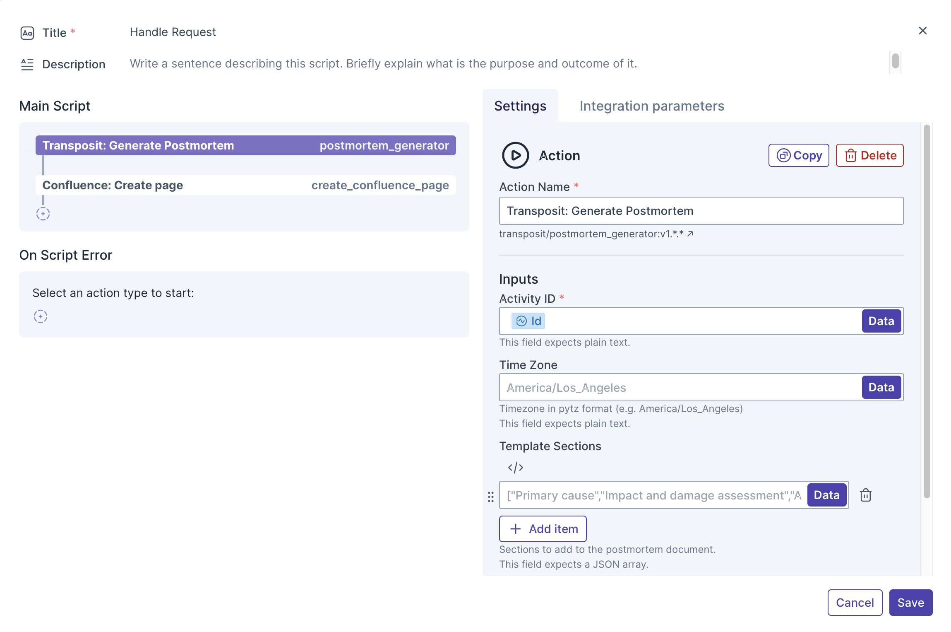Click the Add item button
Screen dimensions: 951x632
tap(543, 529)
